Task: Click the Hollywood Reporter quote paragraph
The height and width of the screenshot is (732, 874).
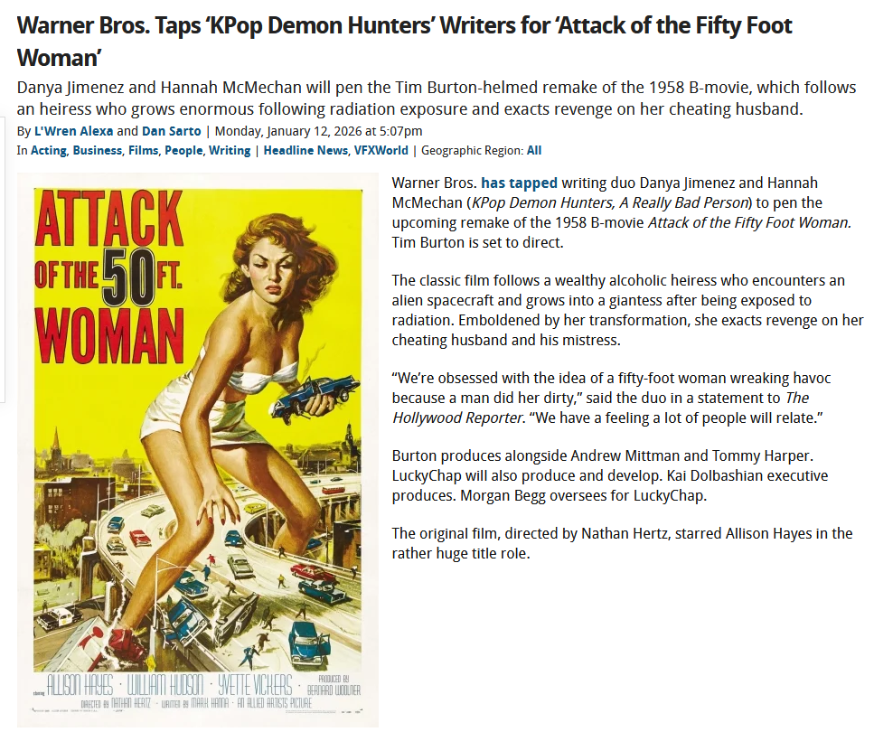Action: point(612,398)
